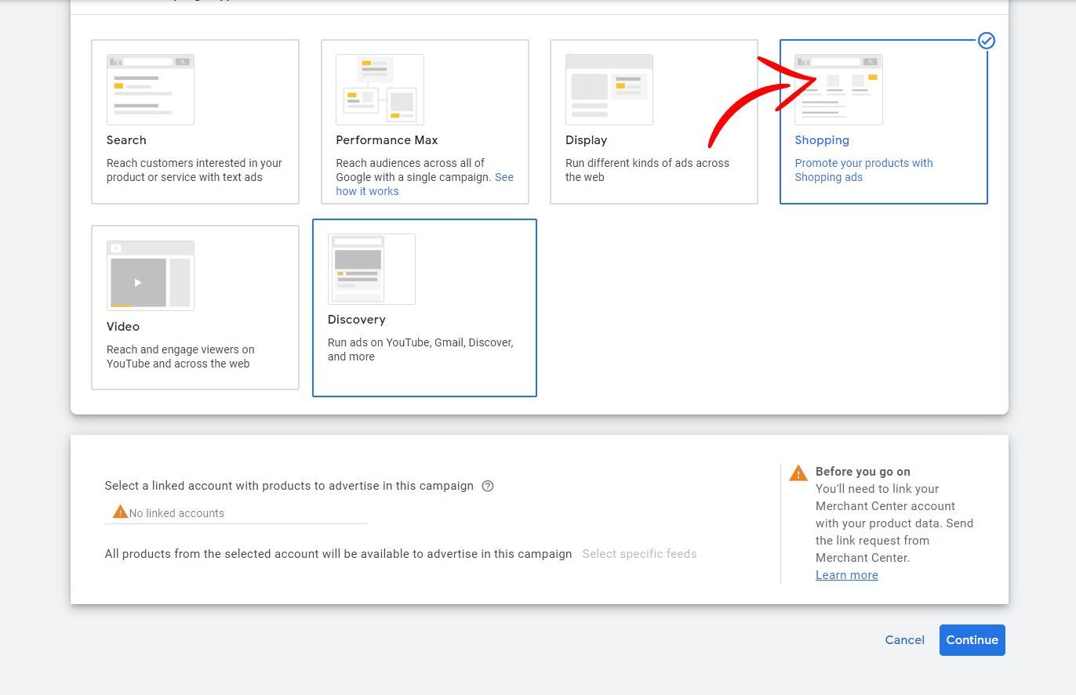The height and width of the screenshot is (695, 1076).
Task: Click the Search campaign thumbnail image
Action: pyautogui.click(x=150, y=89)
